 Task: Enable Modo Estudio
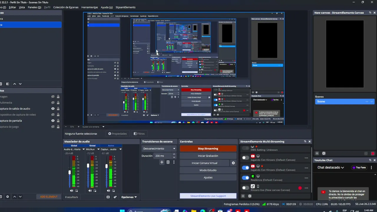(x=208, y=170)
